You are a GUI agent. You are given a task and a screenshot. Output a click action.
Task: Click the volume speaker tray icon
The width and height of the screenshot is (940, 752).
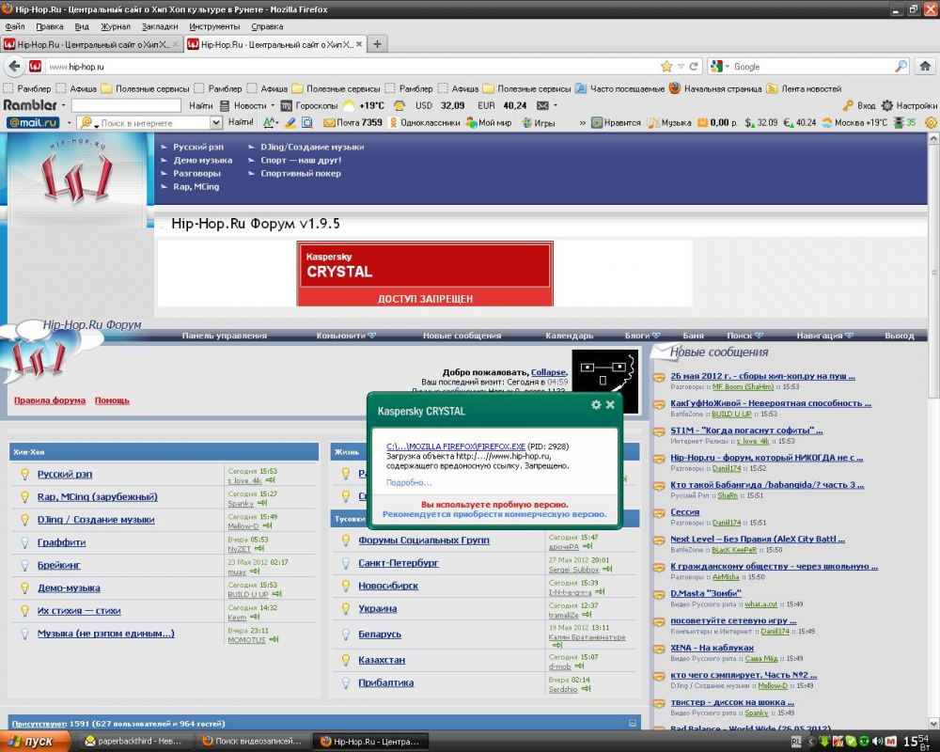(x=878, y=742)
